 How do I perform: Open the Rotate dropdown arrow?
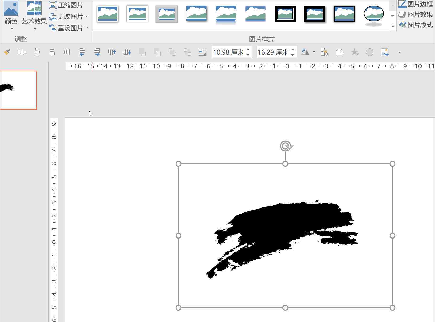click(x=314, y=52)
